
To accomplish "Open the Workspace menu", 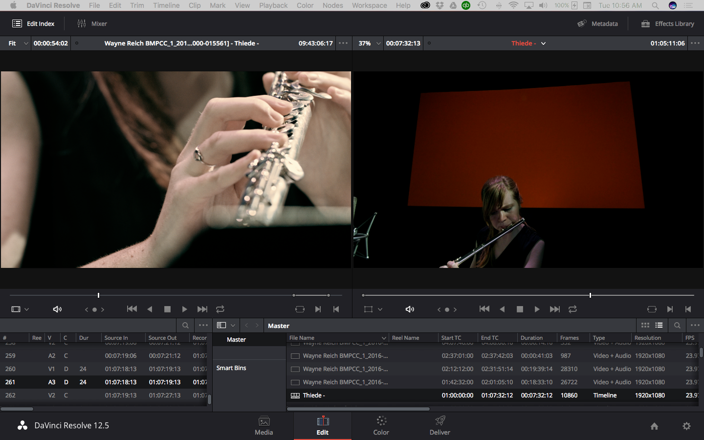I will pos(369,5).
